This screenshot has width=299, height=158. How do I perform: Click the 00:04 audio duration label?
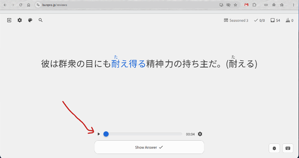coord(190,134)
